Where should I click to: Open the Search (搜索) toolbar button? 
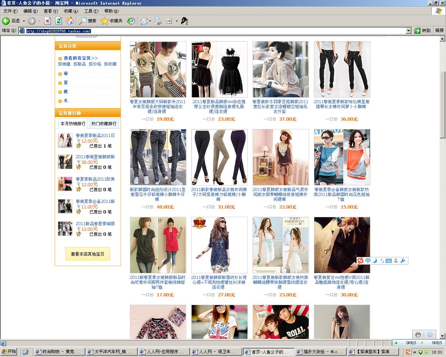coord(87,21)
